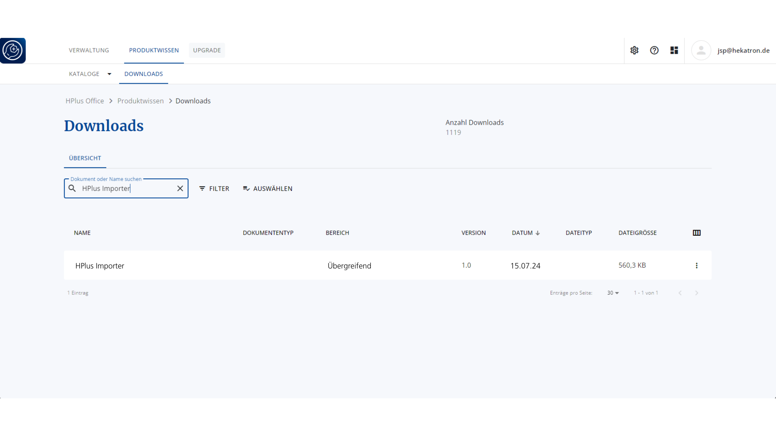This screenshot has height=436, width=776.
Task: Click the Anzahl Downloads value 1119
Action: [453, 132]
